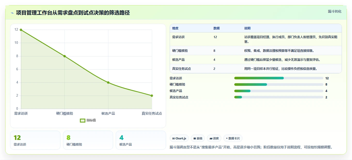Click the 需求访谈 x-axis label on the chart
The height and width of the screenshot is (160, 352).
tap(21, 113)
